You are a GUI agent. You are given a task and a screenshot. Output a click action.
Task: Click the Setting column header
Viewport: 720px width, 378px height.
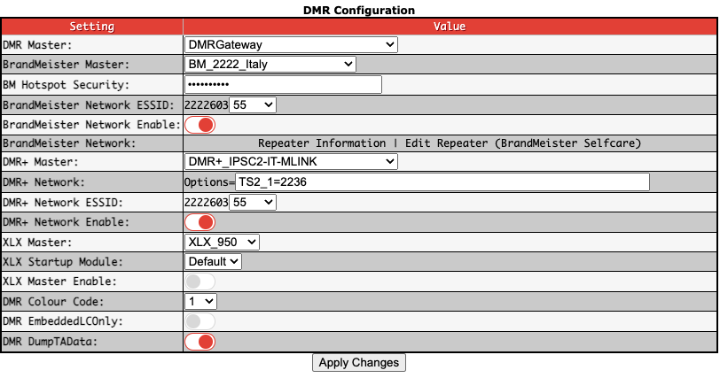pos(92,27)
